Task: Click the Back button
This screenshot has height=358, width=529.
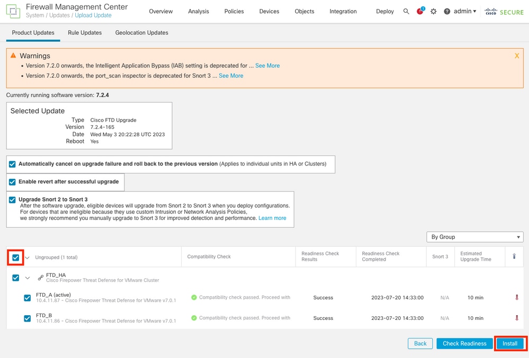Action: point(420,344)
